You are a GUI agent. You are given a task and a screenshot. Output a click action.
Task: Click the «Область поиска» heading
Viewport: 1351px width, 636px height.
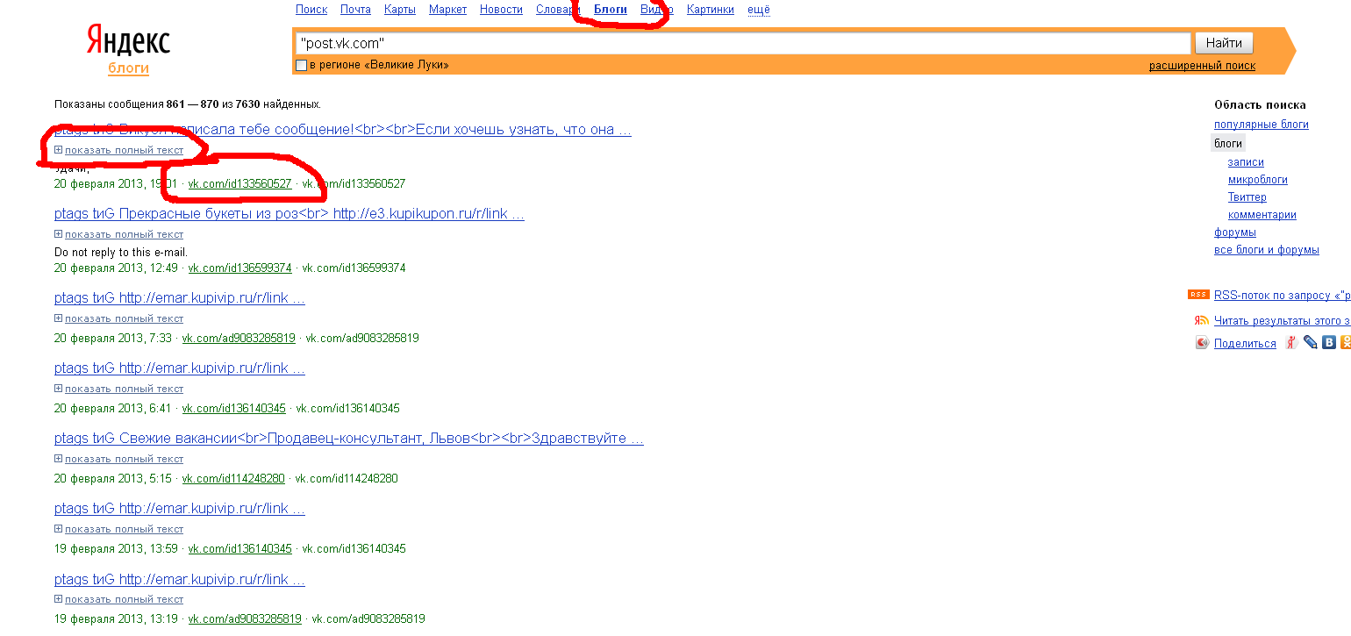click(x=1260, y=105)
